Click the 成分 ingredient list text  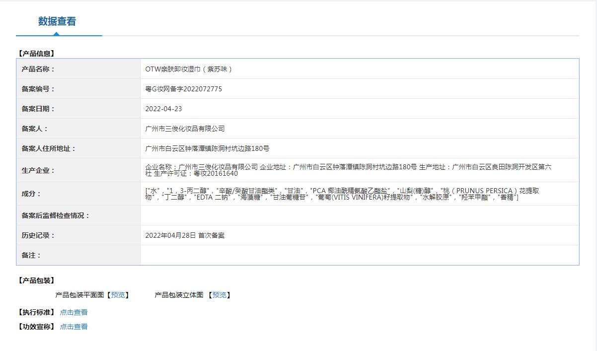pos(342,194)
